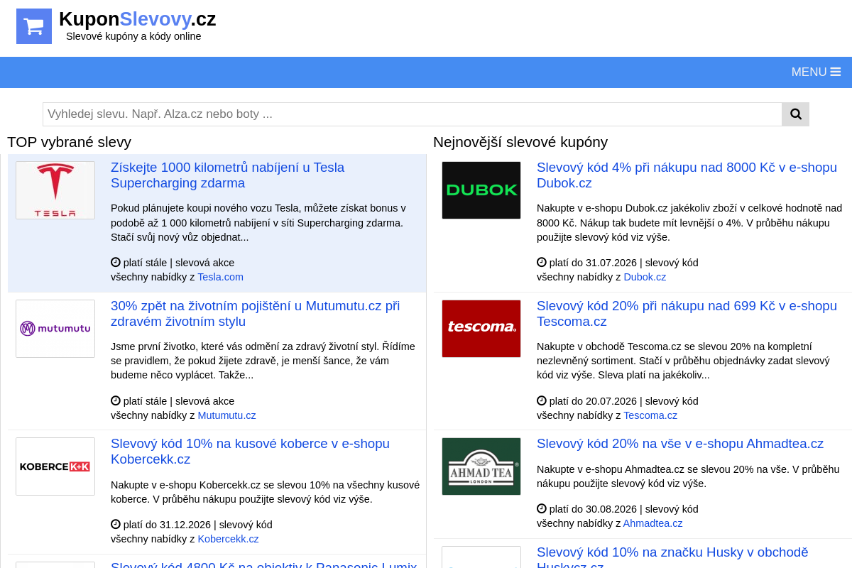
Task: Click the clock icon beside Tesla's platí stále
Action: (116, 262)
